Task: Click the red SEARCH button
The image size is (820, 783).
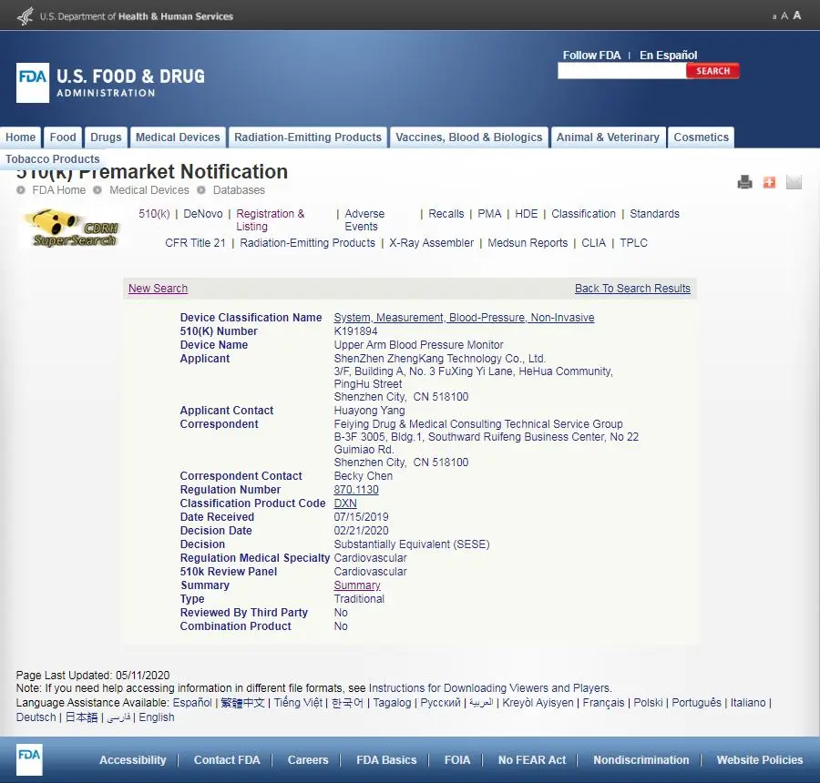Action: (712, 71)
